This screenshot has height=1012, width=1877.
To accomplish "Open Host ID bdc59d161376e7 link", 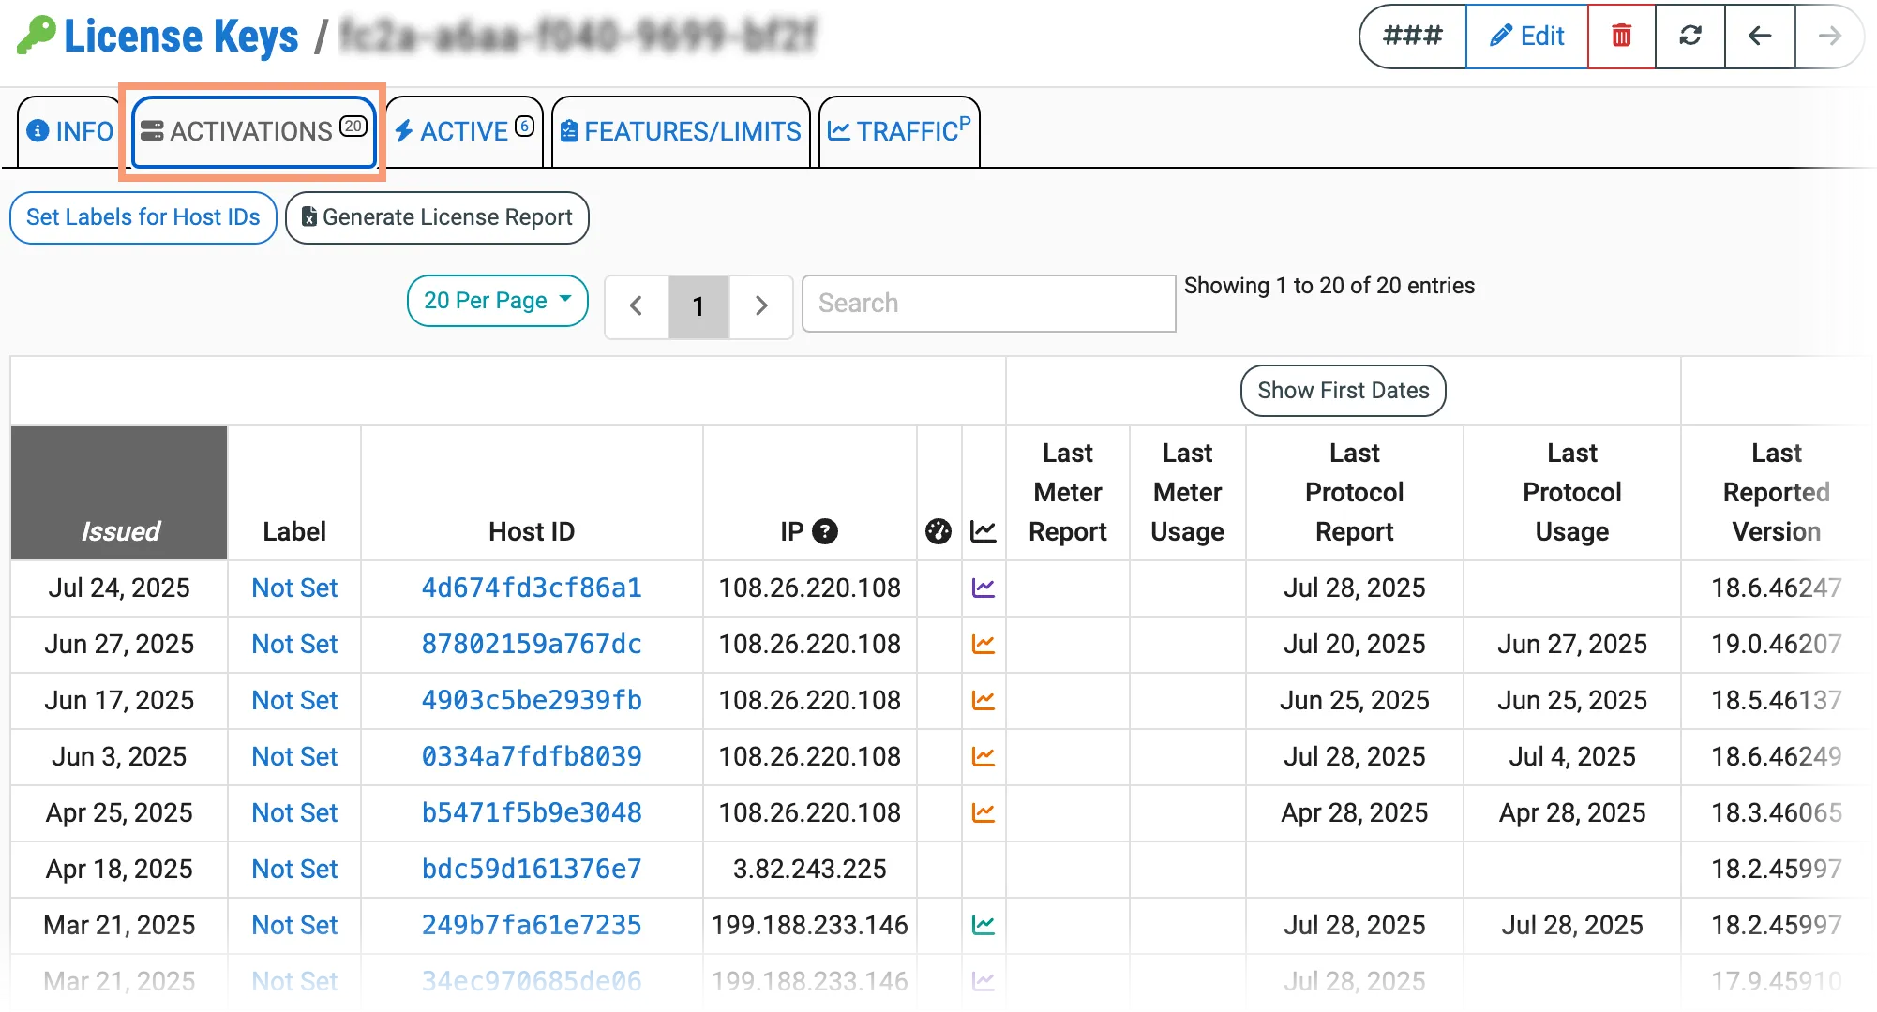I will [x=532, y=870].
